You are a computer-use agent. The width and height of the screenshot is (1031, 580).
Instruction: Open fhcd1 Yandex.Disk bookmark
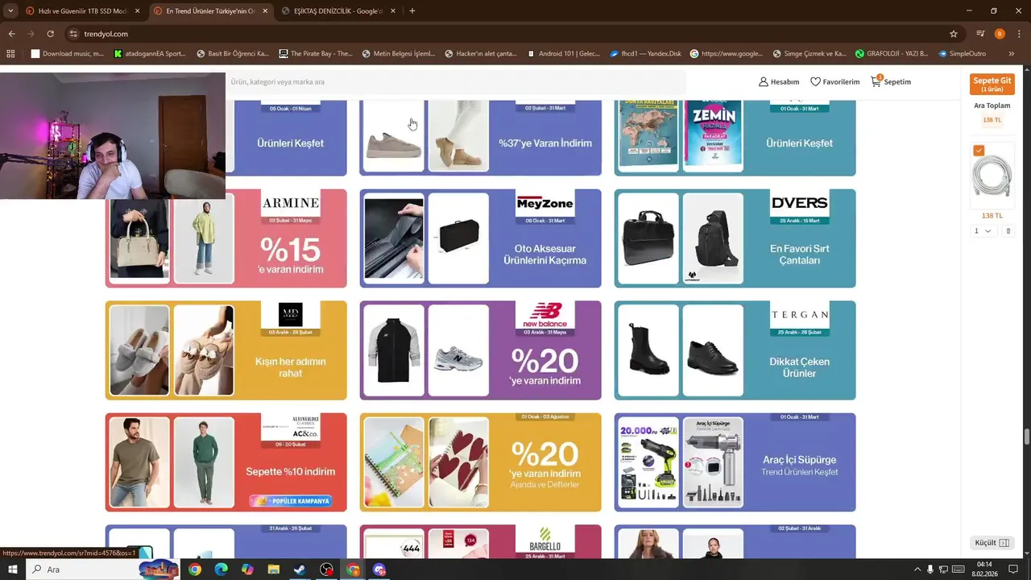coord(646,54)
